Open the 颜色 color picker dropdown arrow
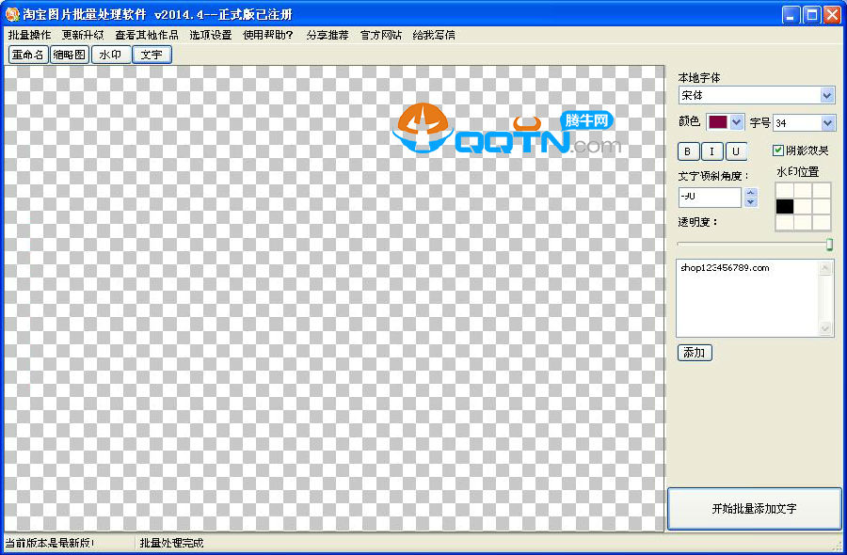 tap(736, 122)
